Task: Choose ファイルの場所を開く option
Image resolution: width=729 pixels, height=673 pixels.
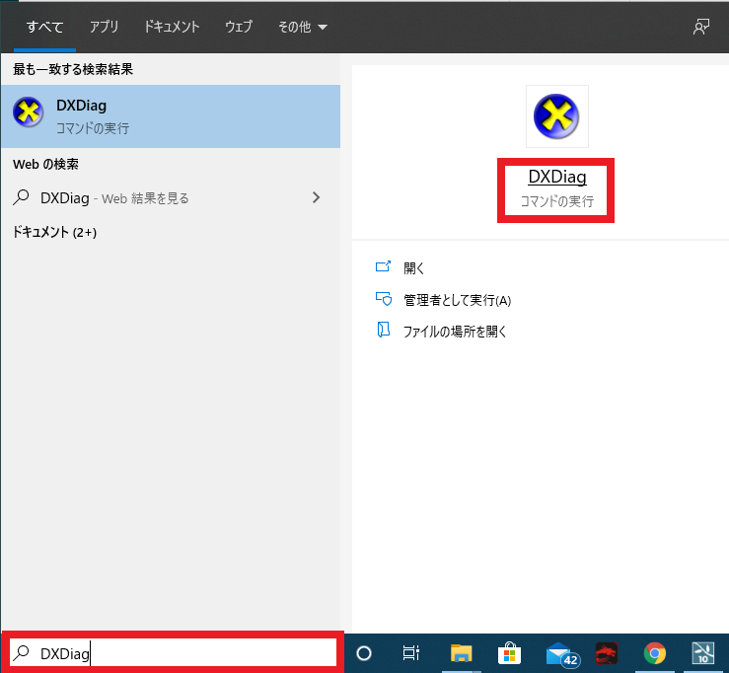Action: (454, 332)
